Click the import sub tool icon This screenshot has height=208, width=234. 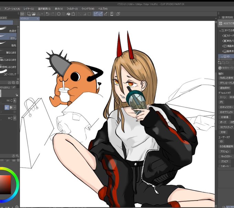[x=9, y=83]
